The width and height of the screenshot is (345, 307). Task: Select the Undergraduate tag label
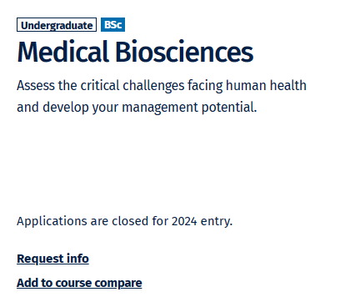pyautogui.click(x=57, y=25)
